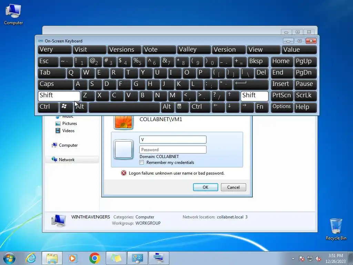The height and width of the screenshot is (265, 353).
Task: Click the taskbar clock showing 3:51 PM
Action: tap(335, 258)
